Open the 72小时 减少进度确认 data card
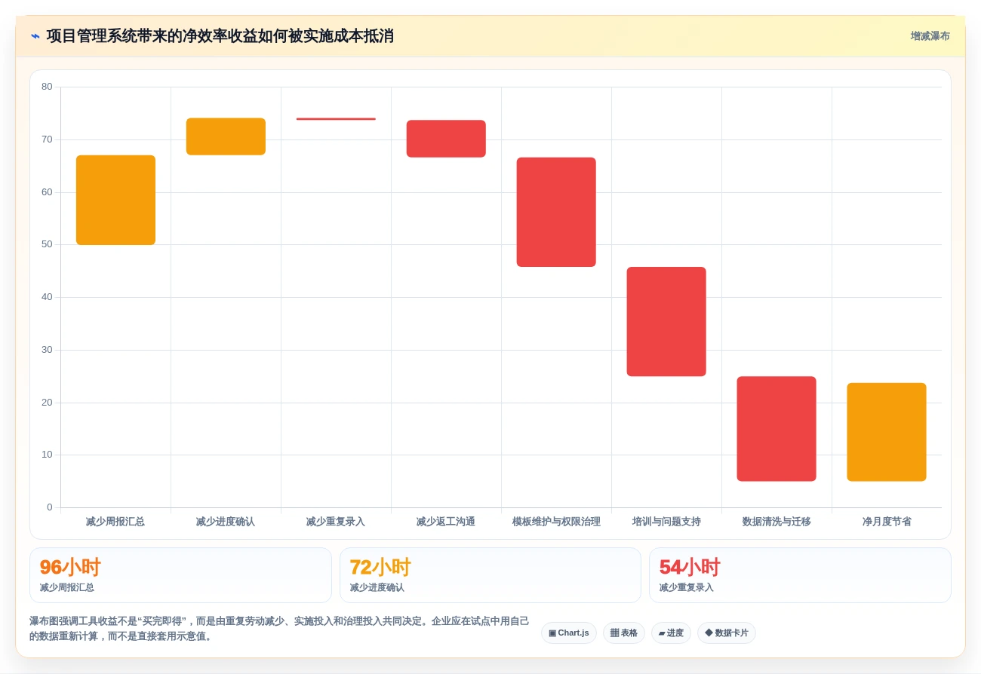Screen dimensions: 981x674 tap(490, 575)
